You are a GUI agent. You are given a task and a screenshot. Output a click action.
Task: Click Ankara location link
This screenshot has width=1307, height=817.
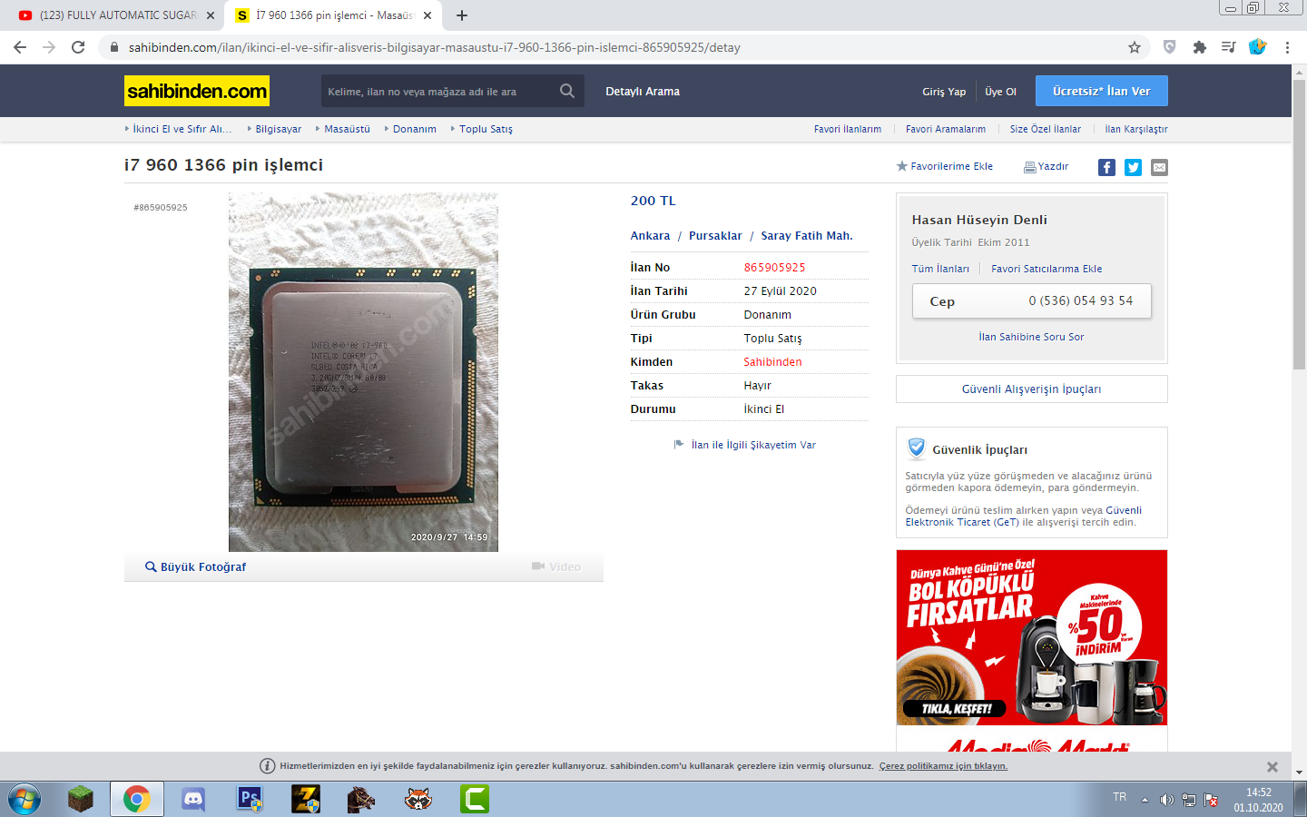(x=650, y=236)
